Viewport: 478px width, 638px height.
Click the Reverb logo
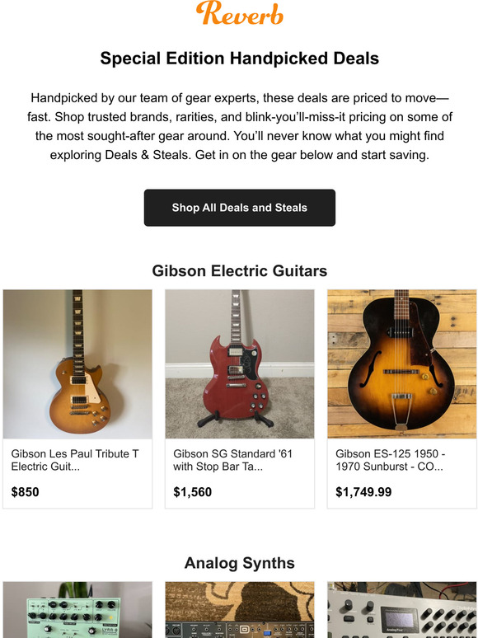[239, 13]
